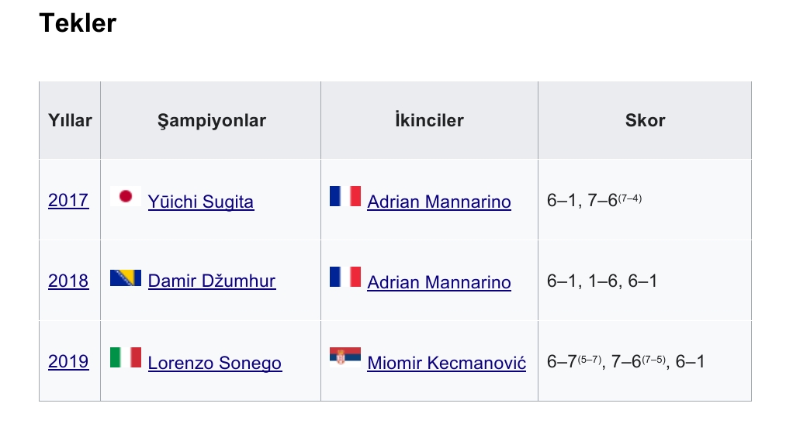Follow the Lorenzo Sonego link

tap(215, 363)
